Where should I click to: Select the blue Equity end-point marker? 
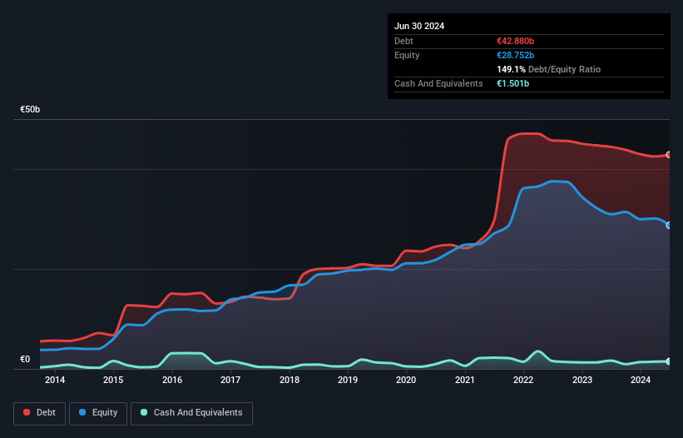tap(669, 226)
